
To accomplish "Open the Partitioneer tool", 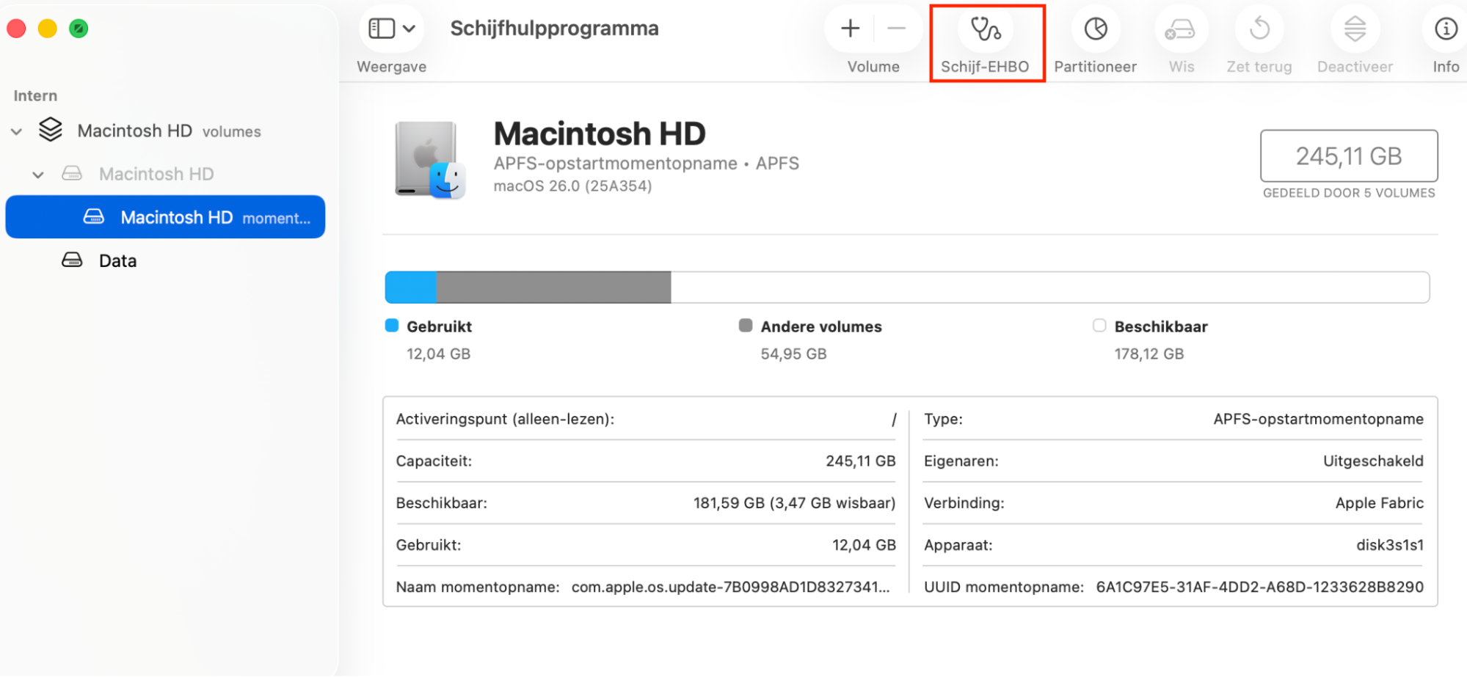I will click(x=1094, y=29).
